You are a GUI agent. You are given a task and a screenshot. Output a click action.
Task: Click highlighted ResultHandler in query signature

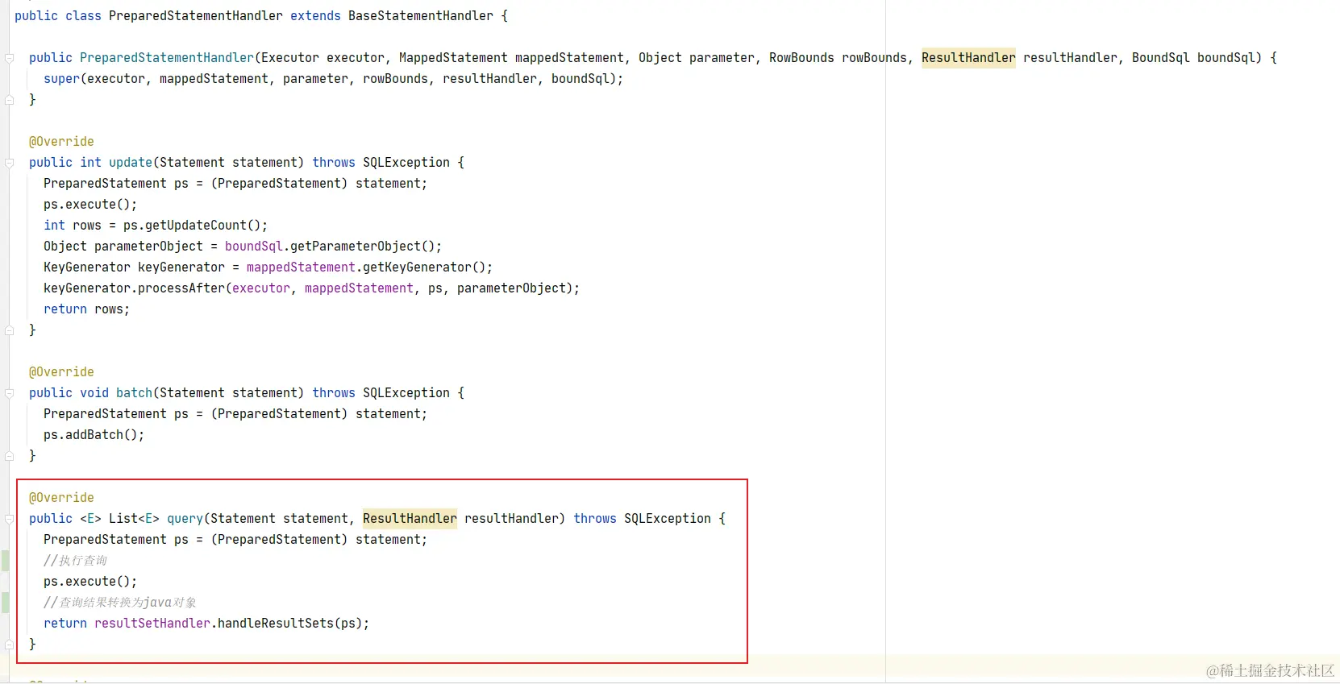[x=410, y=519]
